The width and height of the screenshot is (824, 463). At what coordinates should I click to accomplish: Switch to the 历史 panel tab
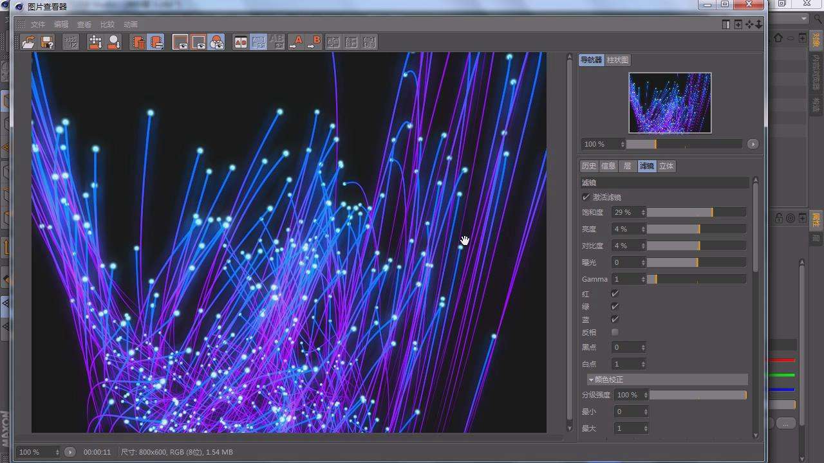(588, 165)
